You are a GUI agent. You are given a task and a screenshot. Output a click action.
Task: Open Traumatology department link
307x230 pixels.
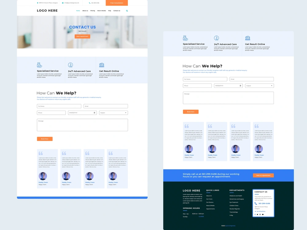click(x=234, y=212)
